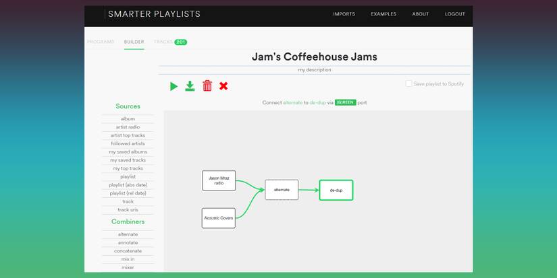The image size is (557, 278).
Task: Add a mixer combiner component
Action: (x=128, y=267)
